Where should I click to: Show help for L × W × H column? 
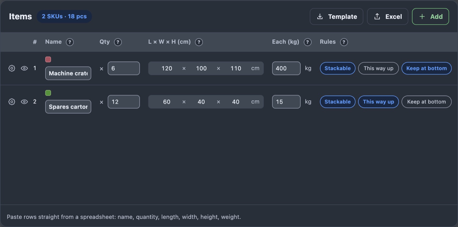click(x=199, y=42)
